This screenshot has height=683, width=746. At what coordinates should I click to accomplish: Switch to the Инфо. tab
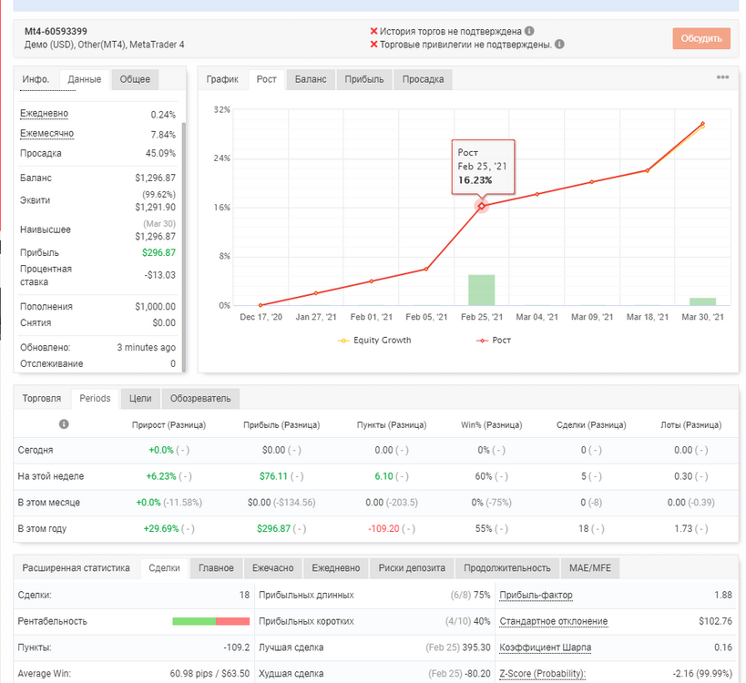[36, 79]
